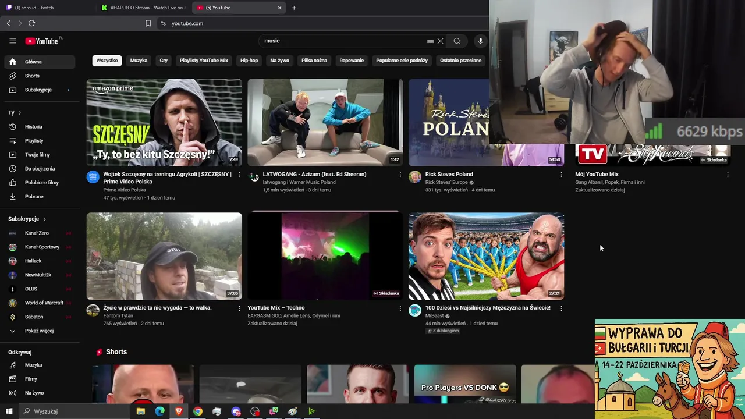This screenshot has height=419, width=745.
Task: Open Na żywo under Odkrywaj
Action: [x=40, y=393]
